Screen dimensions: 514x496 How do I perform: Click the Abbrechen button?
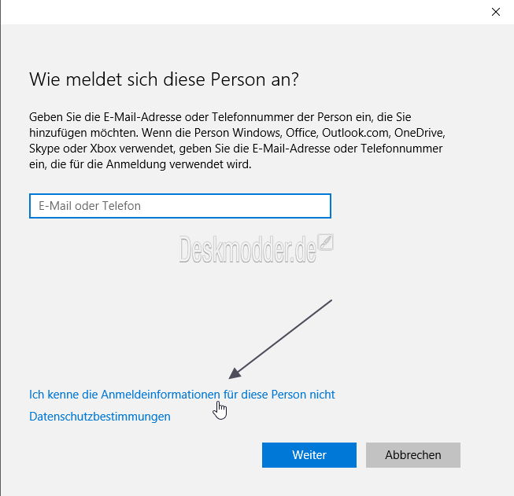pyautogui.click(x=413, y=455)
